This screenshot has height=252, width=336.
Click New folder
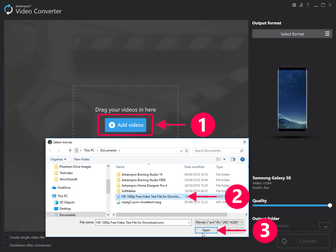(82, 159)
